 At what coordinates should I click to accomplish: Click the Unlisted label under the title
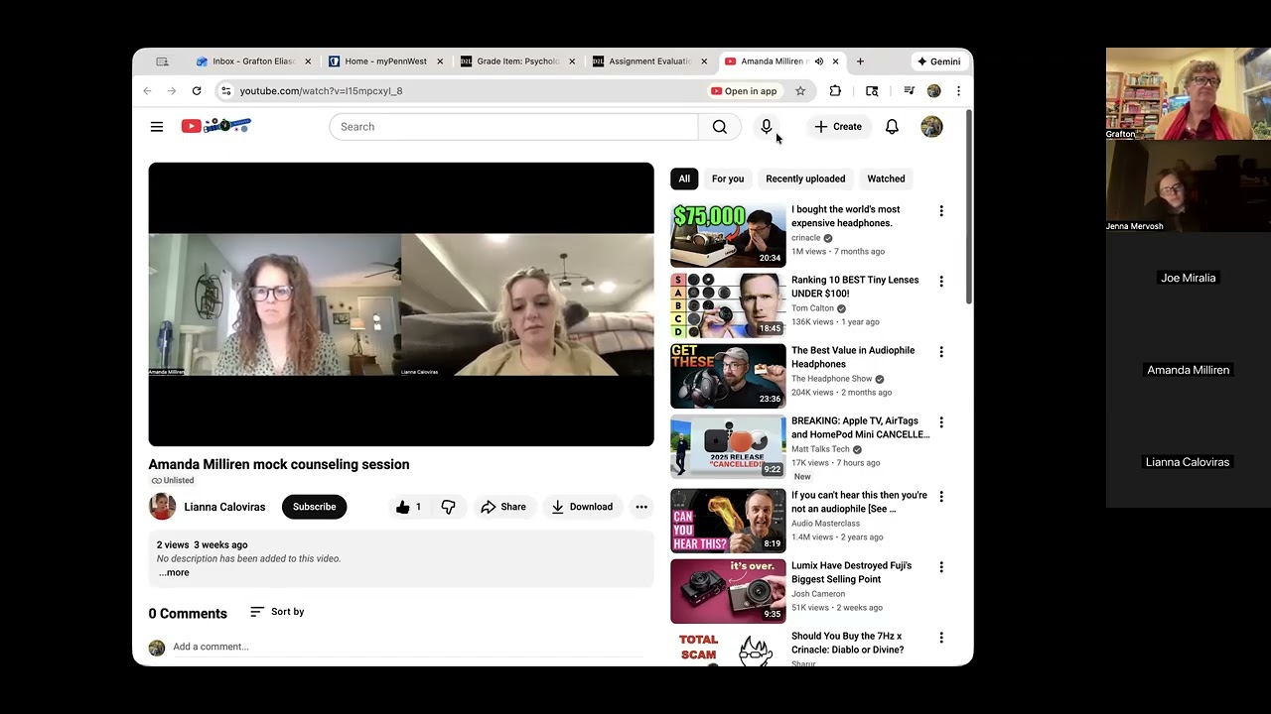173,481
